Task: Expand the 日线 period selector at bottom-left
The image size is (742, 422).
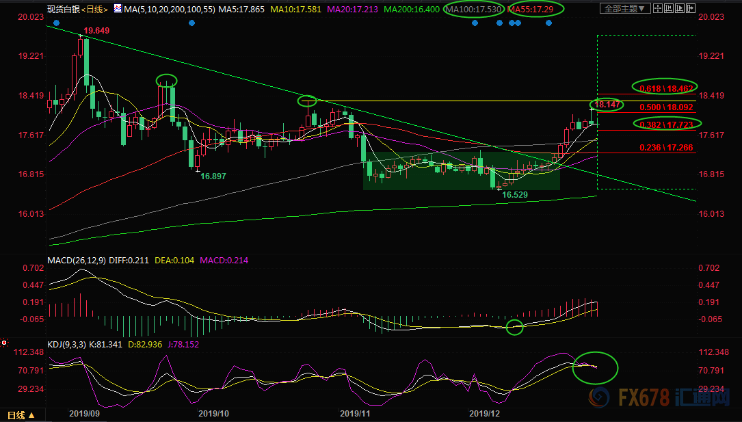Action: [21, 415]
